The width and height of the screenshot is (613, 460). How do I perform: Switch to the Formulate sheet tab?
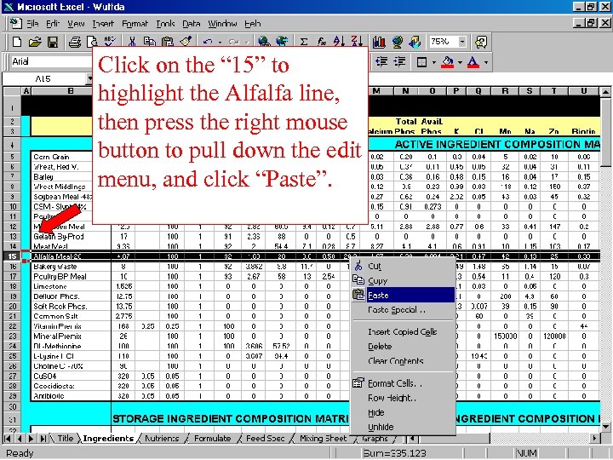click(x=212, y=439)
